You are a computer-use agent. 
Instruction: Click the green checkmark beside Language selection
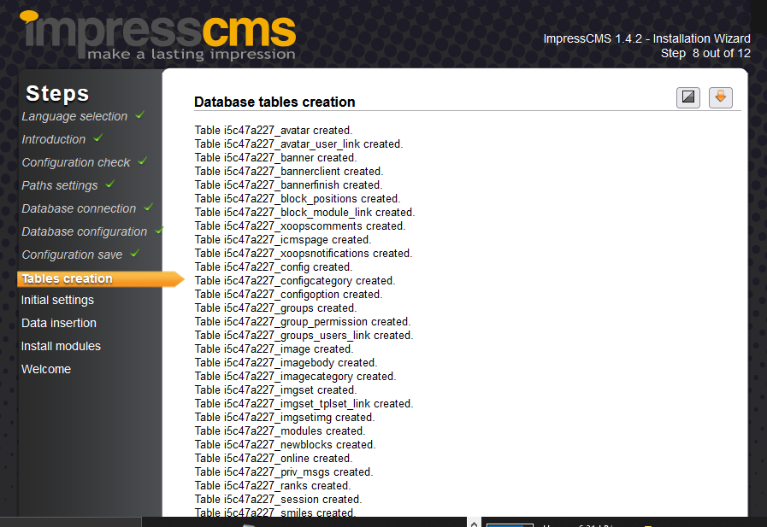click(x=139, y=115)
